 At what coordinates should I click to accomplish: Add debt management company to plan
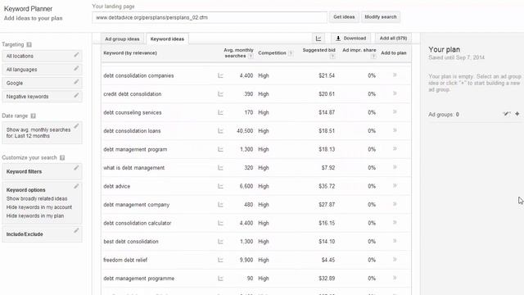coord(395,204)
